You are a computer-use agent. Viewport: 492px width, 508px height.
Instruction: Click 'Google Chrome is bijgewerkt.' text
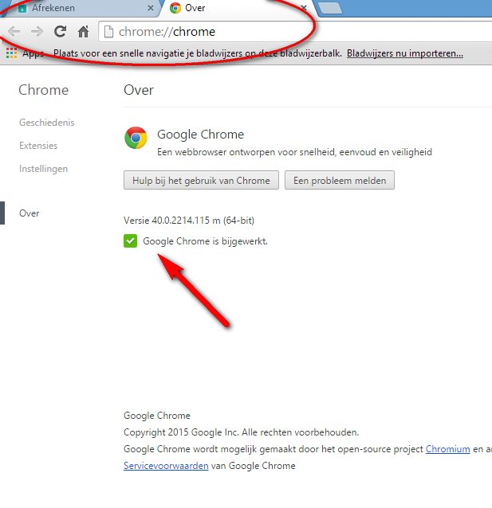205,241
